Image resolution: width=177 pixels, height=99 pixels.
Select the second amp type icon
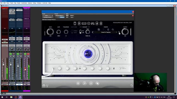coord(84,83)
